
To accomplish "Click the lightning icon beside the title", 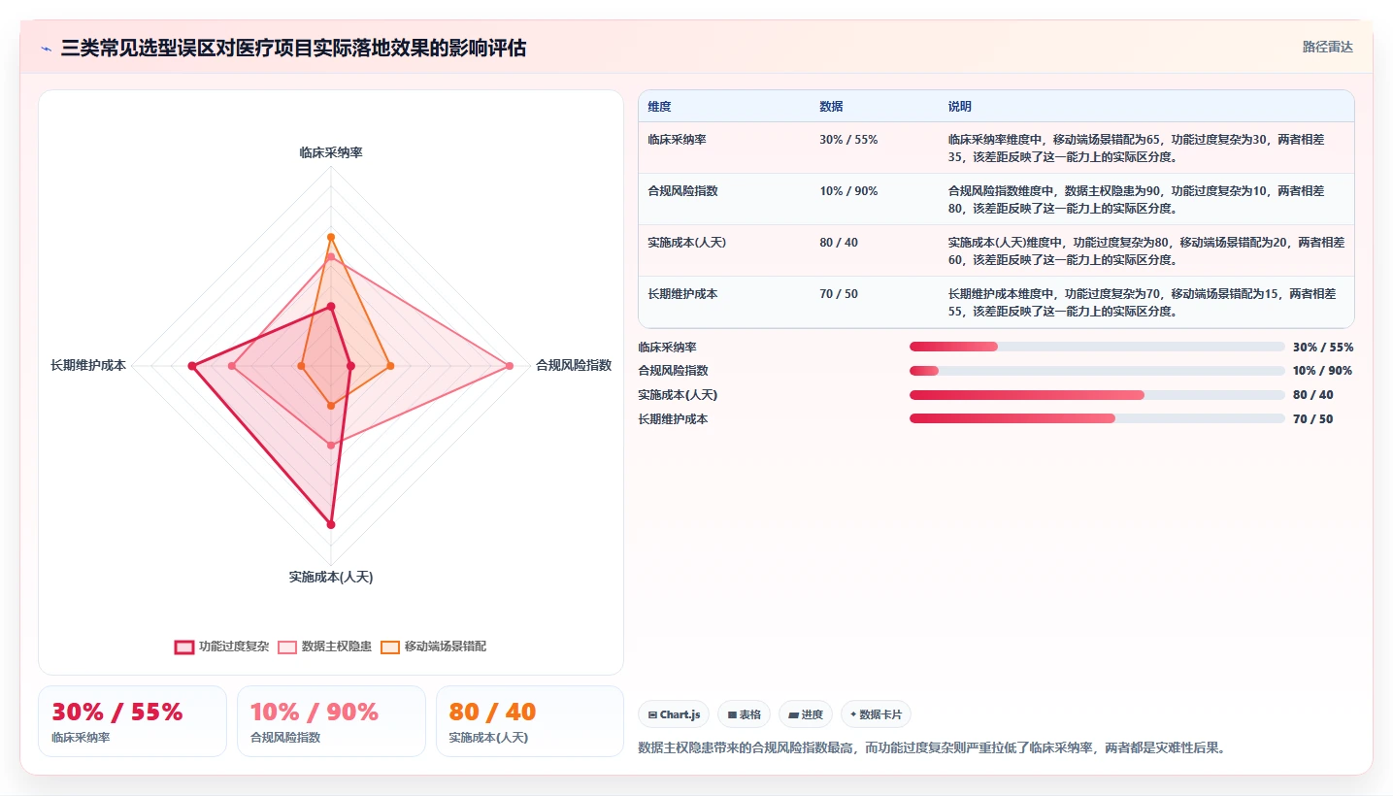I will pos(47,49).
